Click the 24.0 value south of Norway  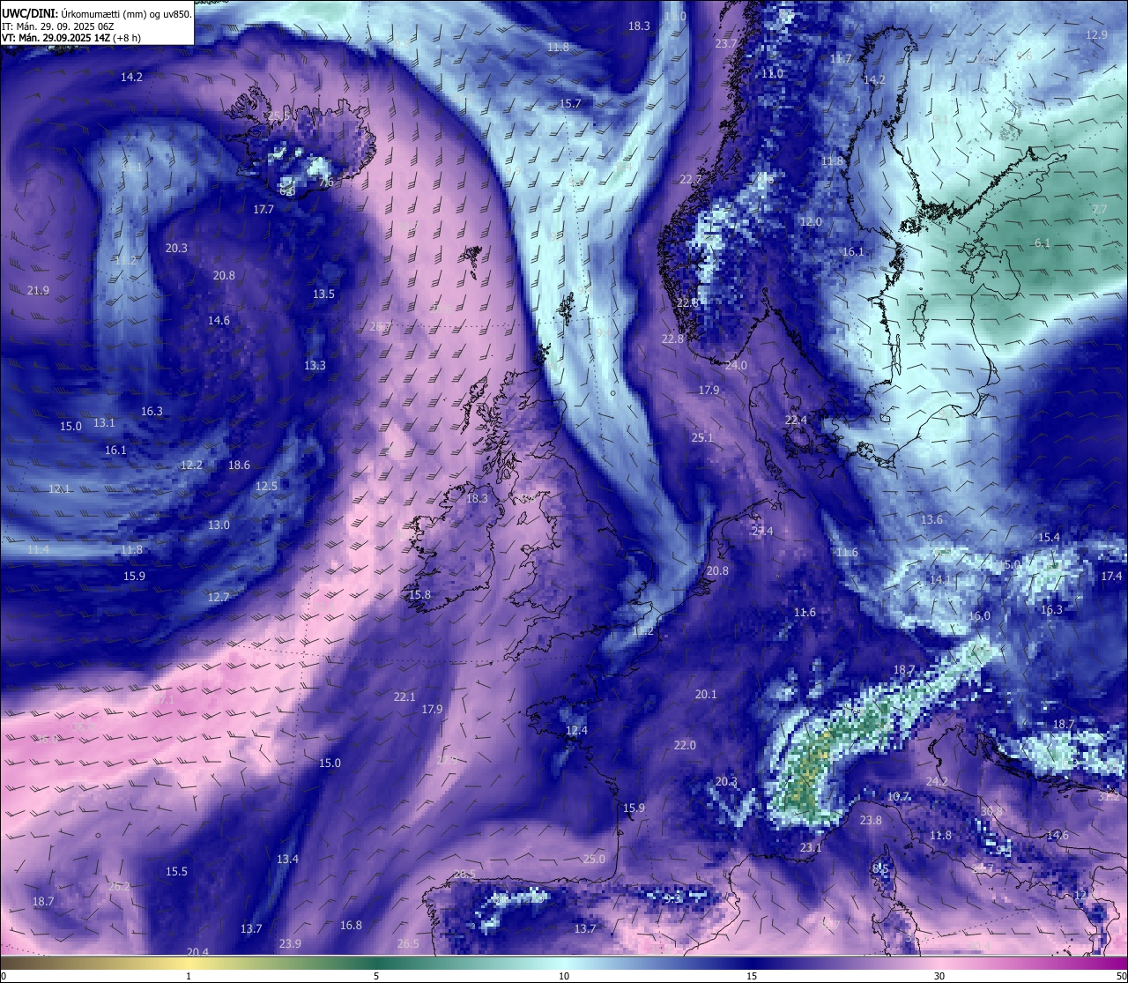(736, 366)
